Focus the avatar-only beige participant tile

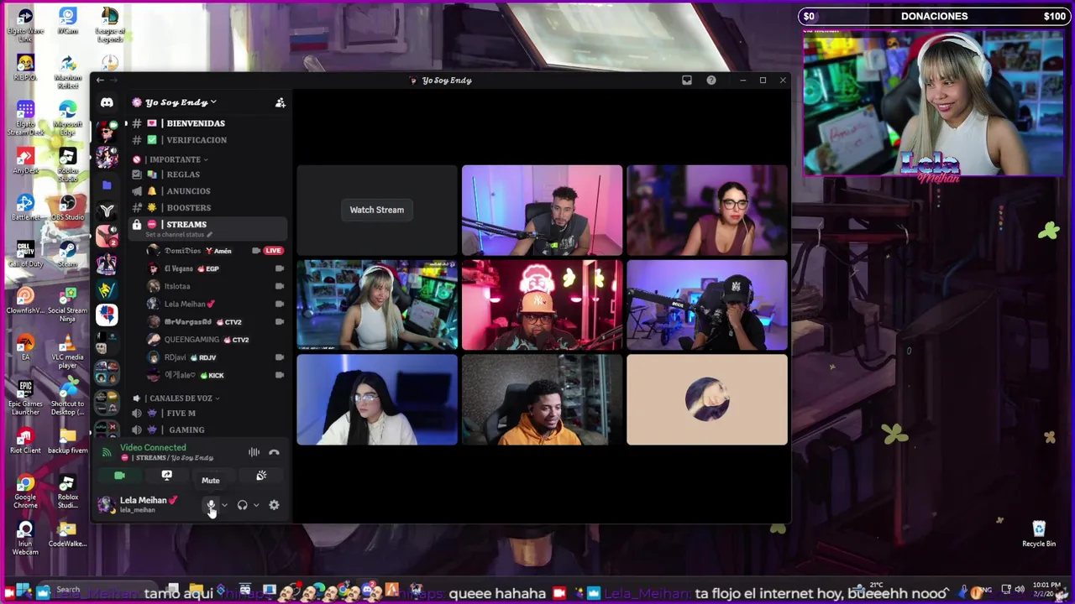pos(707,399)
